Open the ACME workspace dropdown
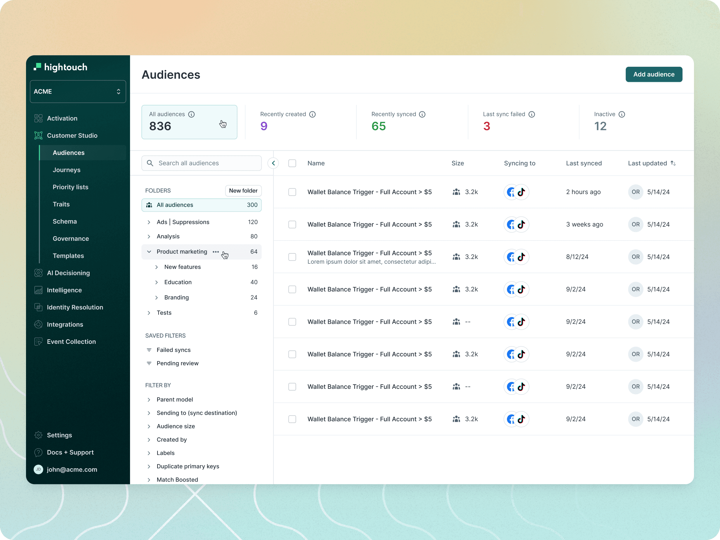Image resolution: width=720 pixels, height=540 pixels. click(x=78, y=91)
